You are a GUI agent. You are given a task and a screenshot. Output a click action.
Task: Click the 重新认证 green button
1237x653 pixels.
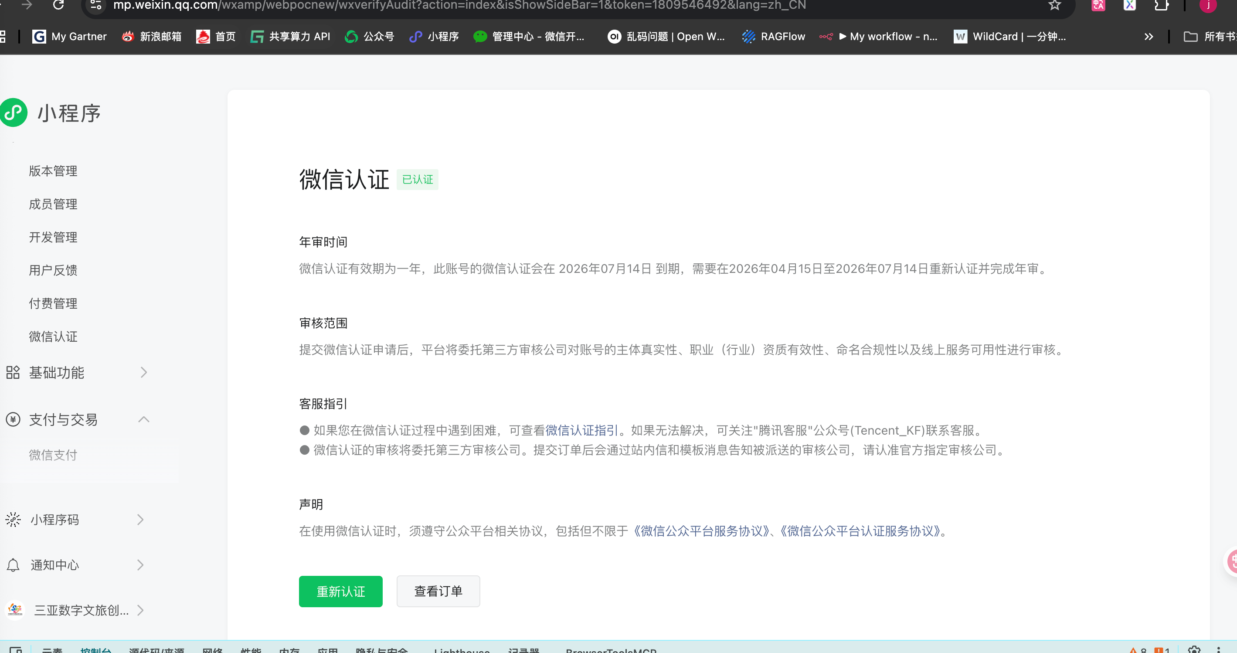tap(340, 591)
